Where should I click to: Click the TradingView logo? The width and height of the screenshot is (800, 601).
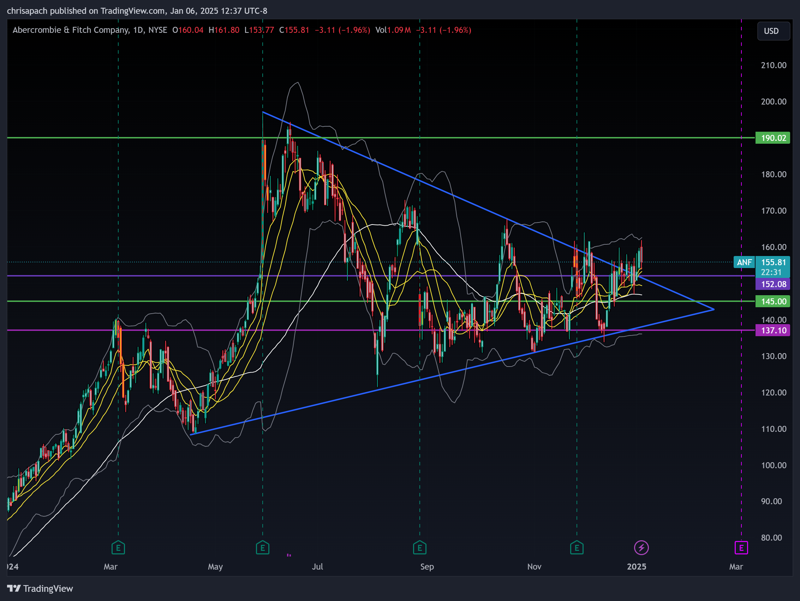pos(40,589)
